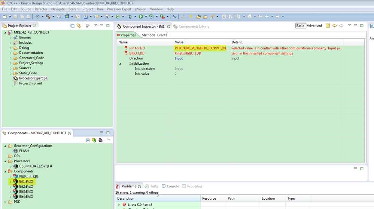374x209 pixels.
Task: Click the Description column header in Problems
Action: [158, 198]
